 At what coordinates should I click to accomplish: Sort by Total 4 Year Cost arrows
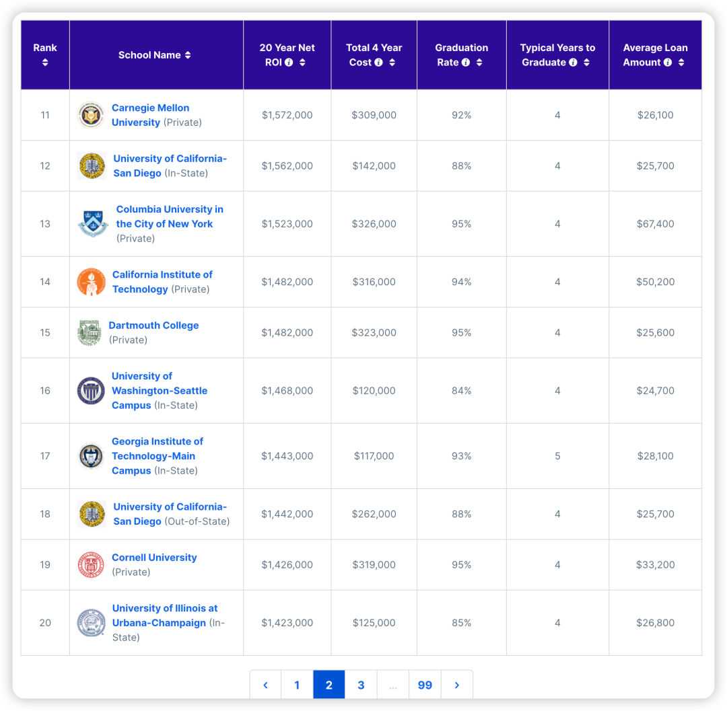click(392, 63)
